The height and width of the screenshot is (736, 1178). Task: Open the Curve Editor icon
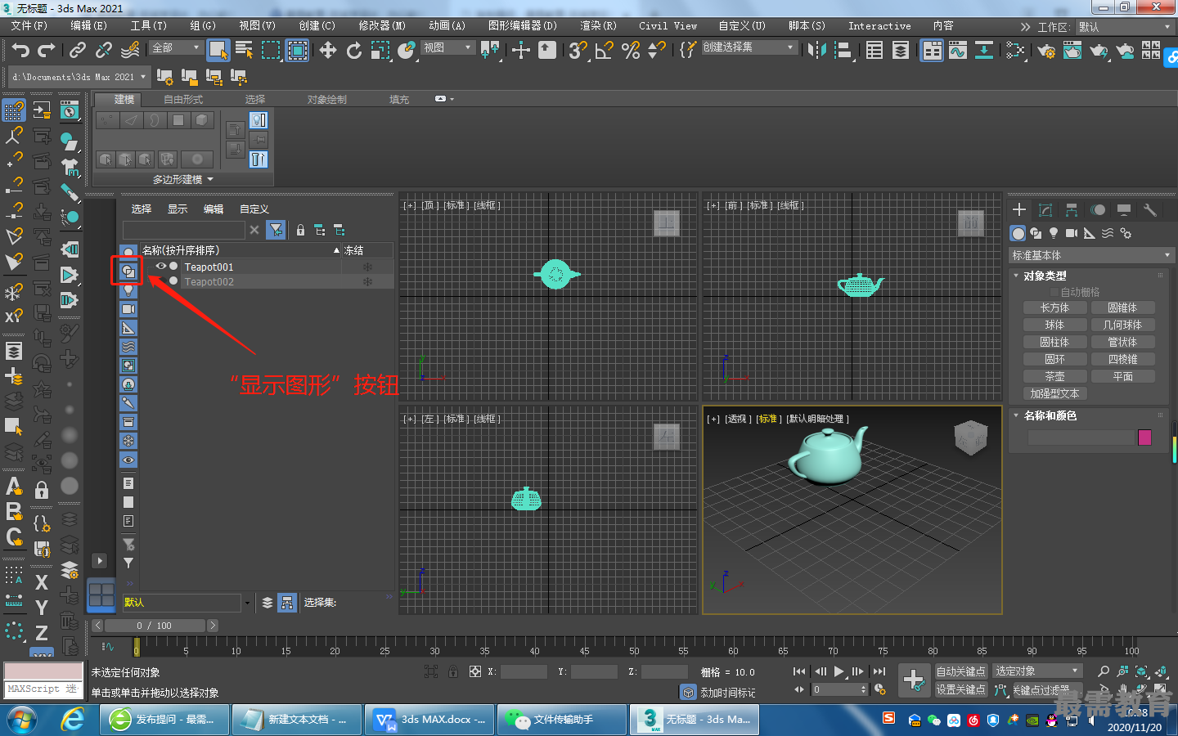click(958, 50)
